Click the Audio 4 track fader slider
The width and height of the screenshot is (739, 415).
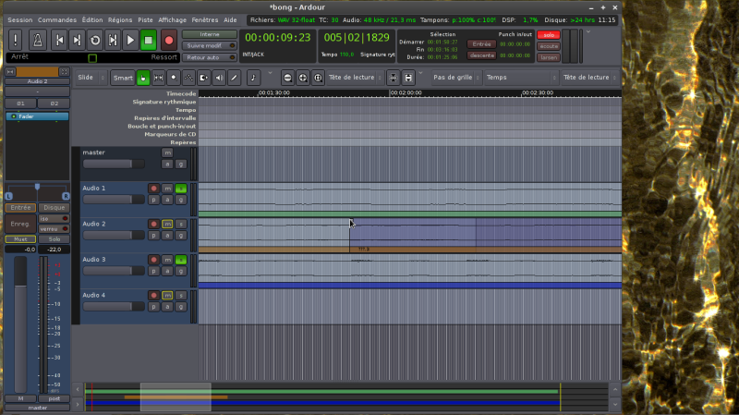point(115,307)
